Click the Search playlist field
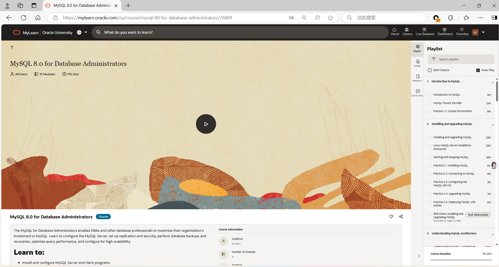Screen dimensions: 499x267 (x=461, y=59)
